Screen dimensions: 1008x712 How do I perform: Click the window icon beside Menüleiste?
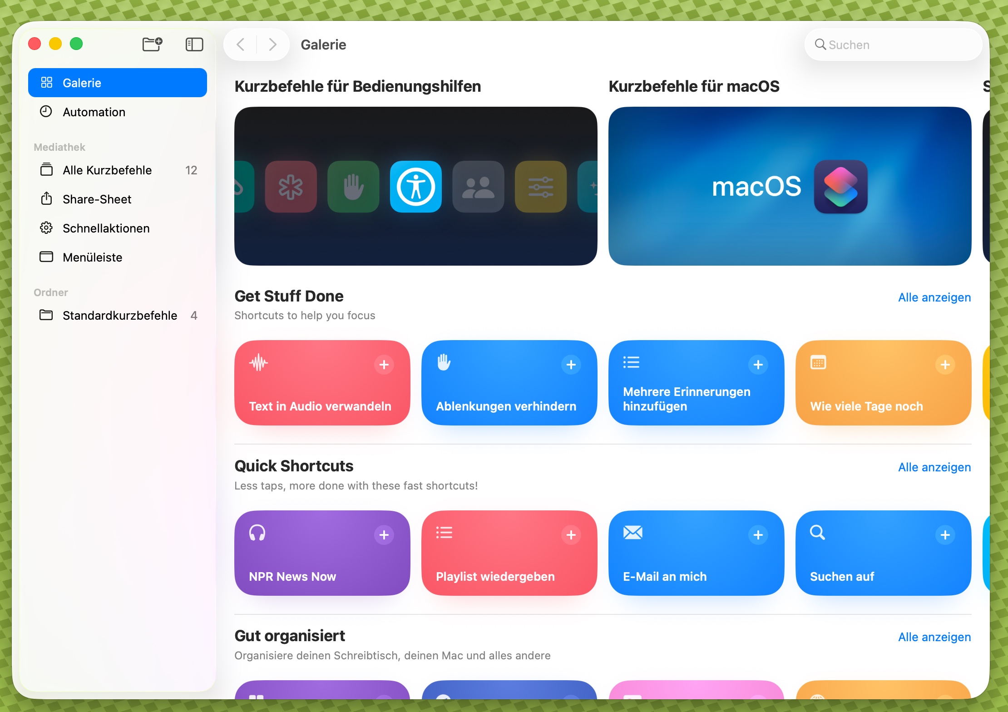pyautogui.click(x=46, y=257)
